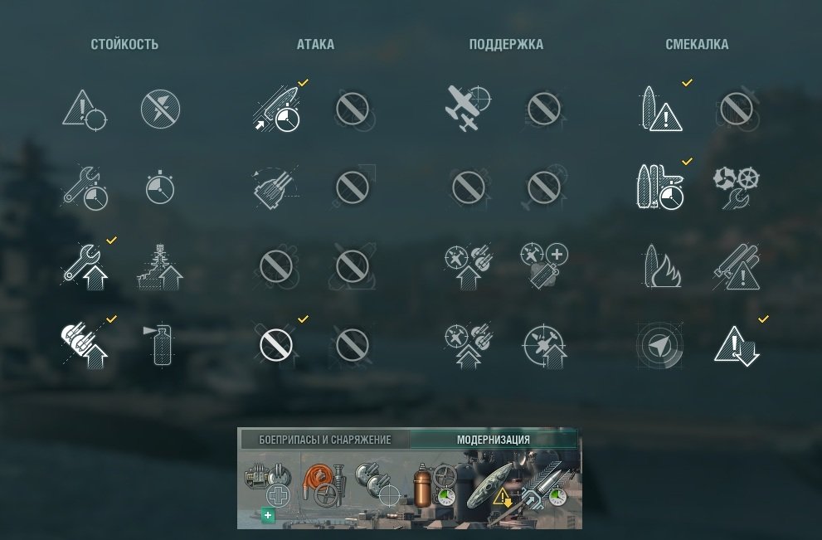The image size is (822, 540).
Task: Uncheck the shells with up arrow skill
Action: click(x=85, y=345)
